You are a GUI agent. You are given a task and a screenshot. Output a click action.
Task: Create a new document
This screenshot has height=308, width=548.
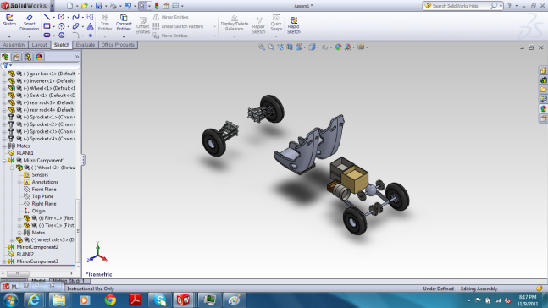[69, 6]
